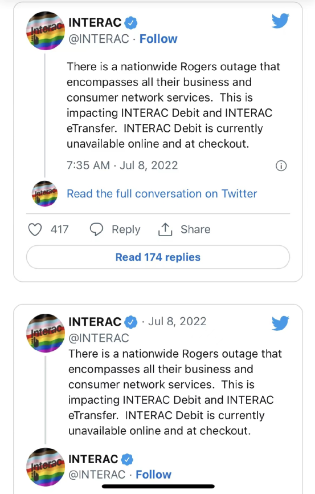Open the bottom Interac avatar beside Follow
The image size is (315, 494).
tap(46, 467)
